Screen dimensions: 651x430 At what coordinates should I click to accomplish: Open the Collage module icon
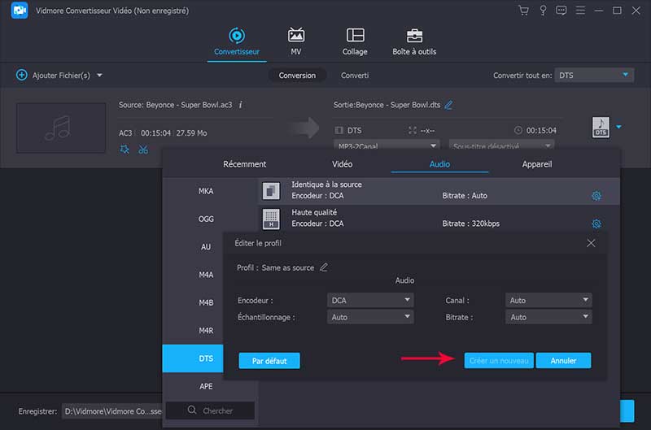pyautogui.click(x=355, y=41)
